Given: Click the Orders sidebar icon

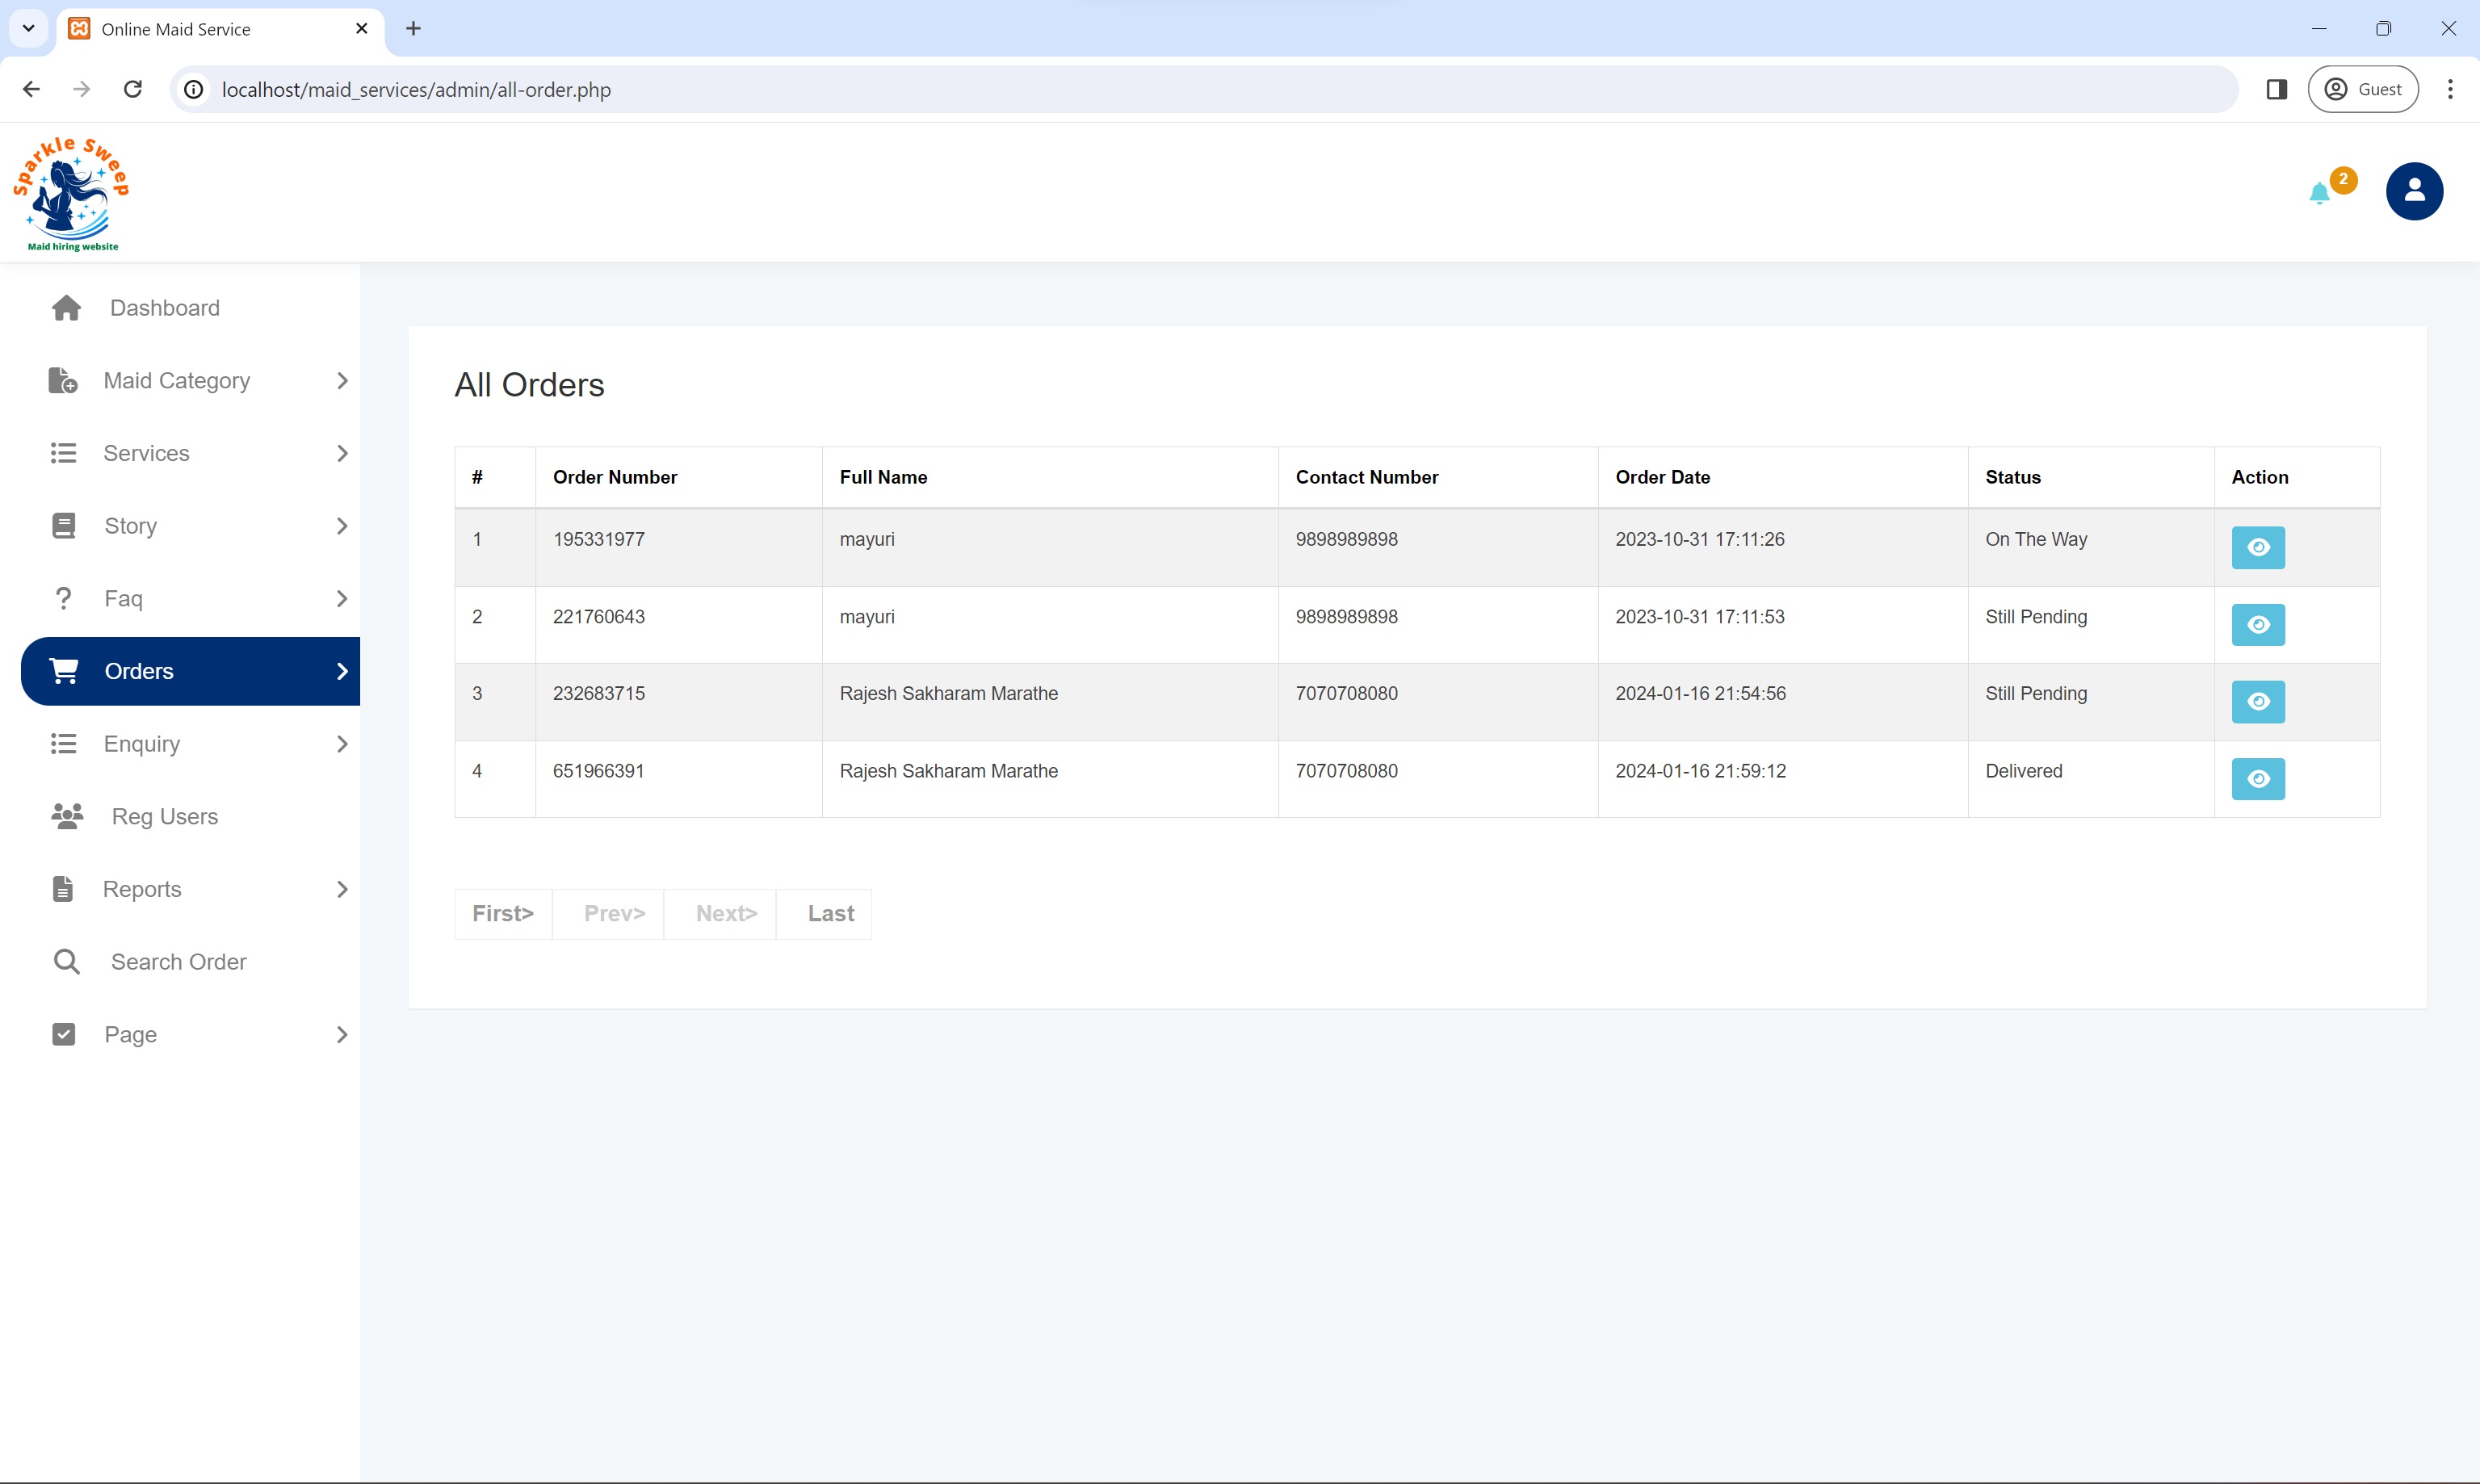Looking at the screenshot, I should (65, 669).
